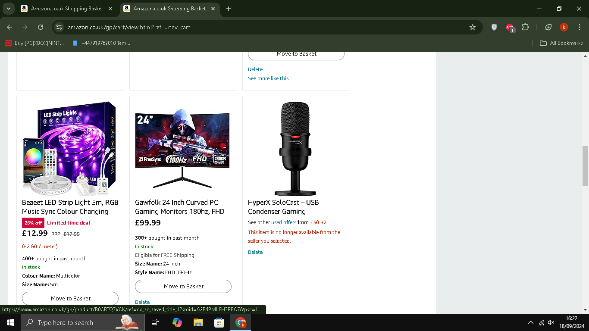This screenshot has height=331, width=589.
Task: Move the Gawfolk monitor to Basket
Action: 183,286
